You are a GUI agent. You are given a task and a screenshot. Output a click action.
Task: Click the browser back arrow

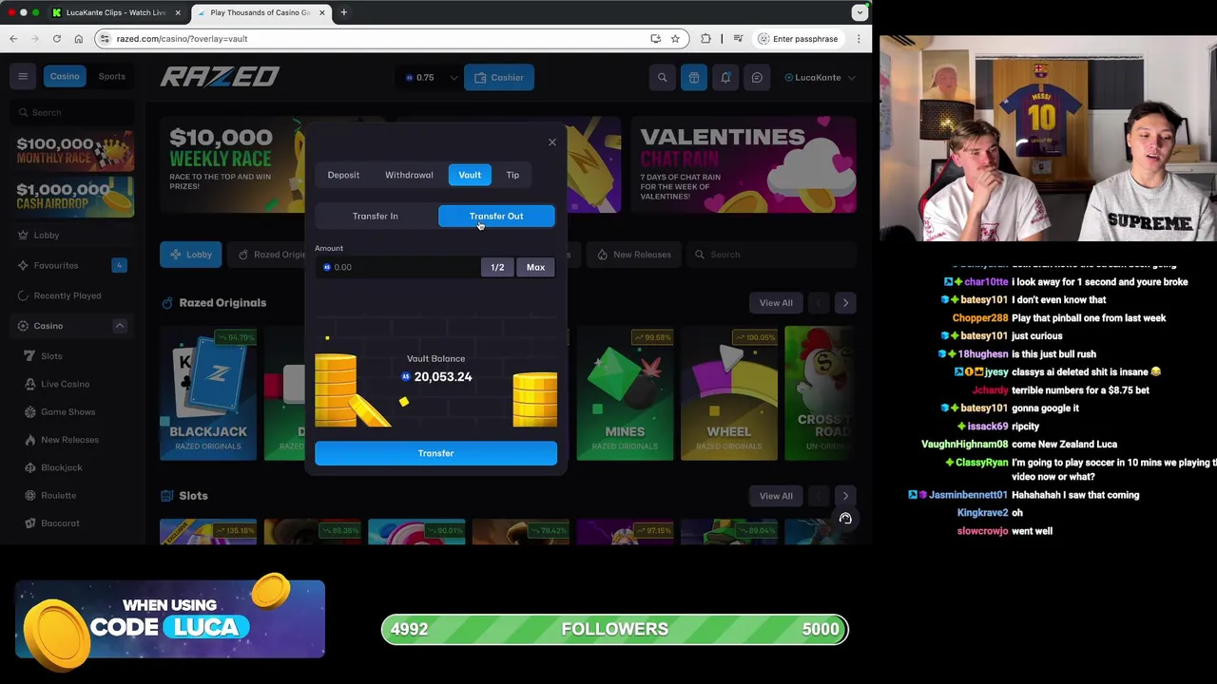coord(13,39)
